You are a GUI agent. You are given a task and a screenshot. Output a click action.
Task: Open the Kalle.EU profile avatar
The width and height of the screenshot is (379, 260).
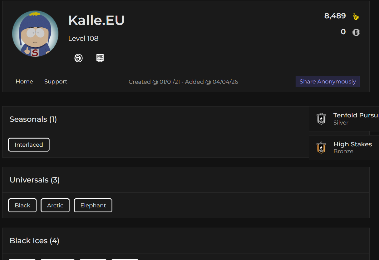tap(35, 34)
